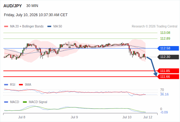Click the AUD/JPY pair title

click(13, 6)
